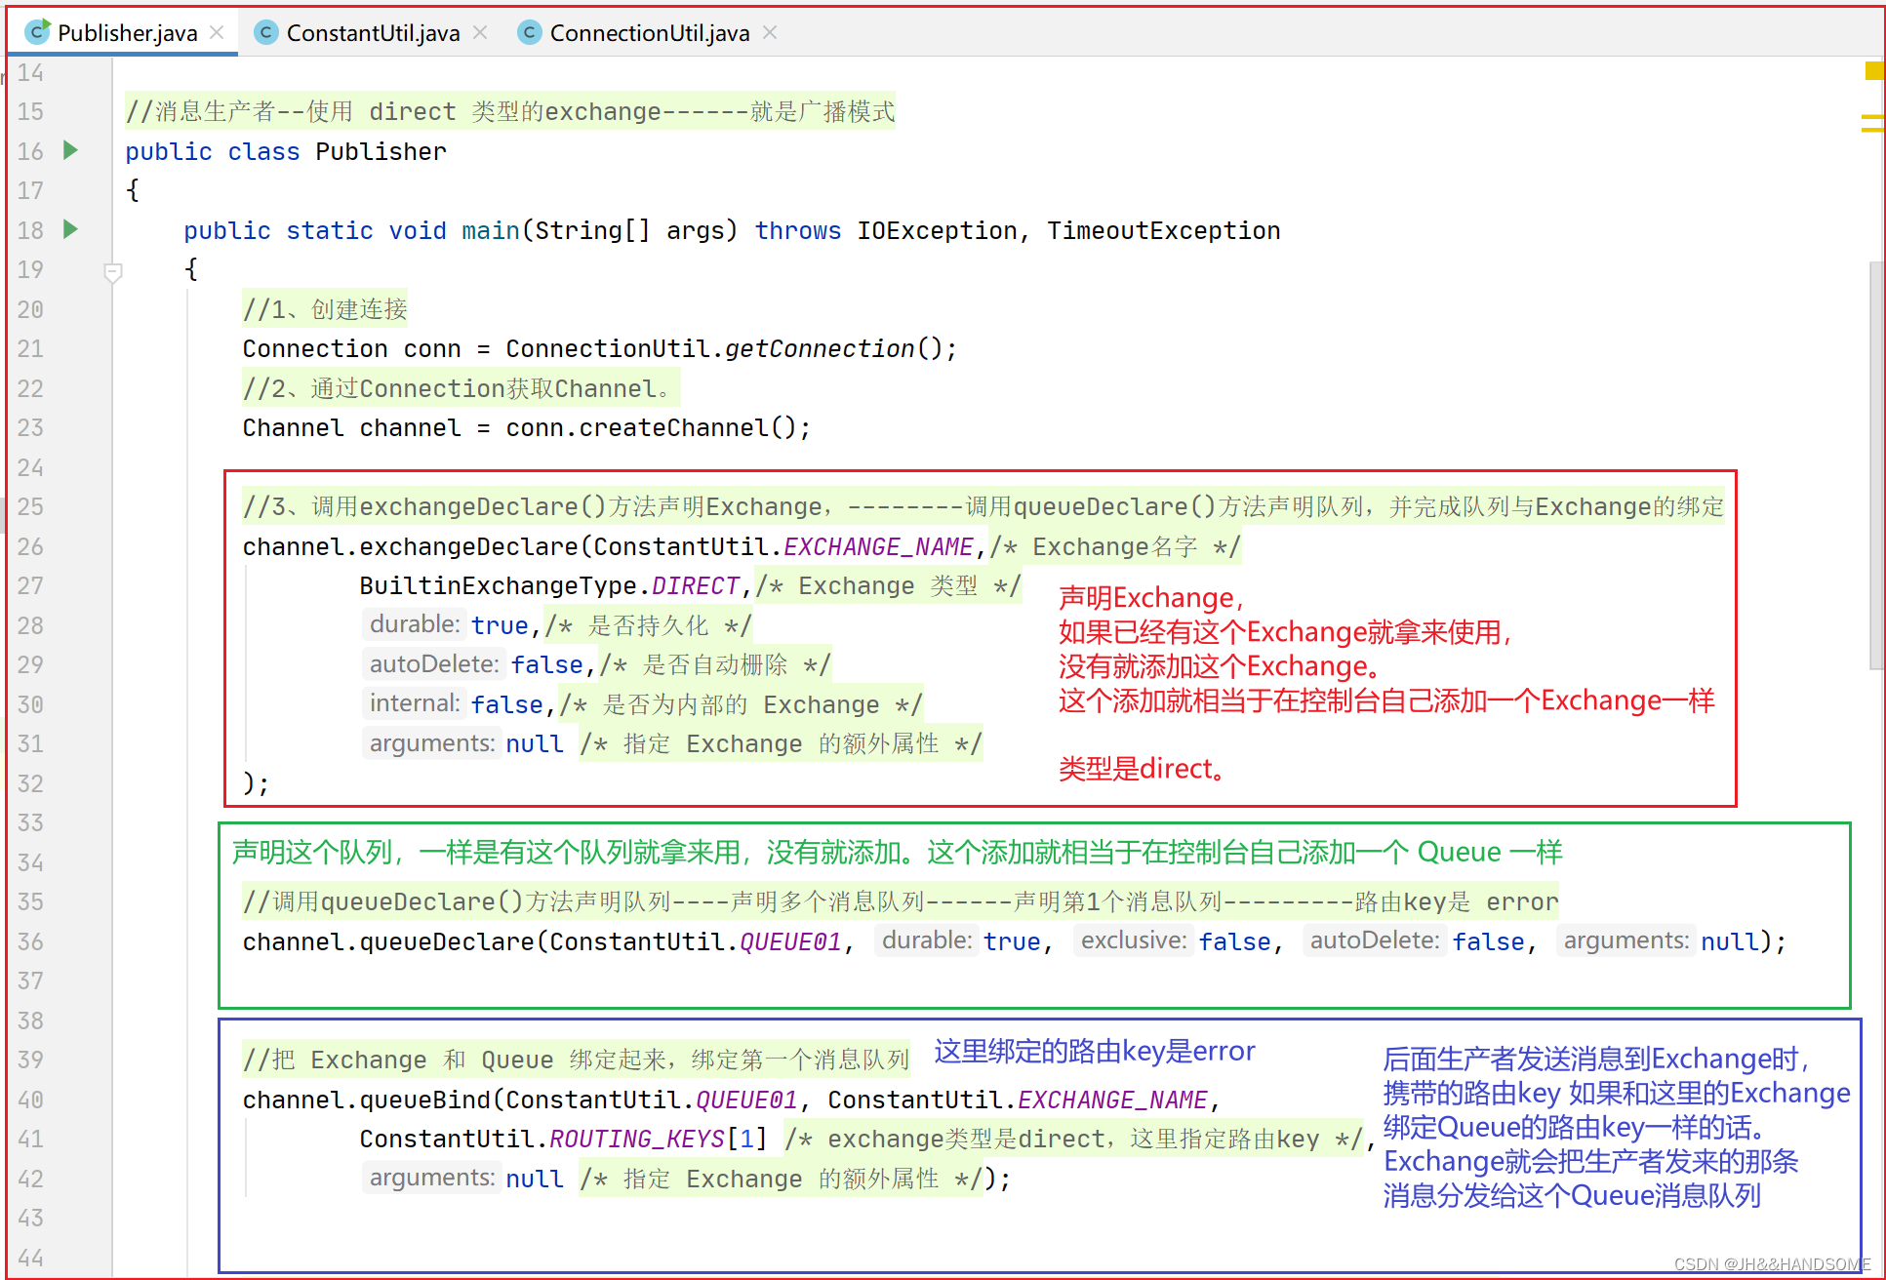Click the IOException in the throws clause
The height and width of the screenshot is (1280, 1886).
click(937, 230)
